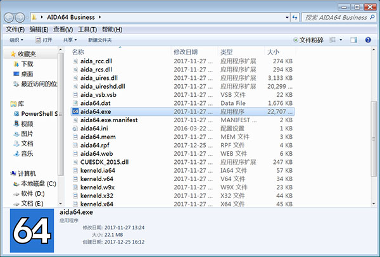Click the Favorites star icon
380x257 pixels.
[13, 54]
